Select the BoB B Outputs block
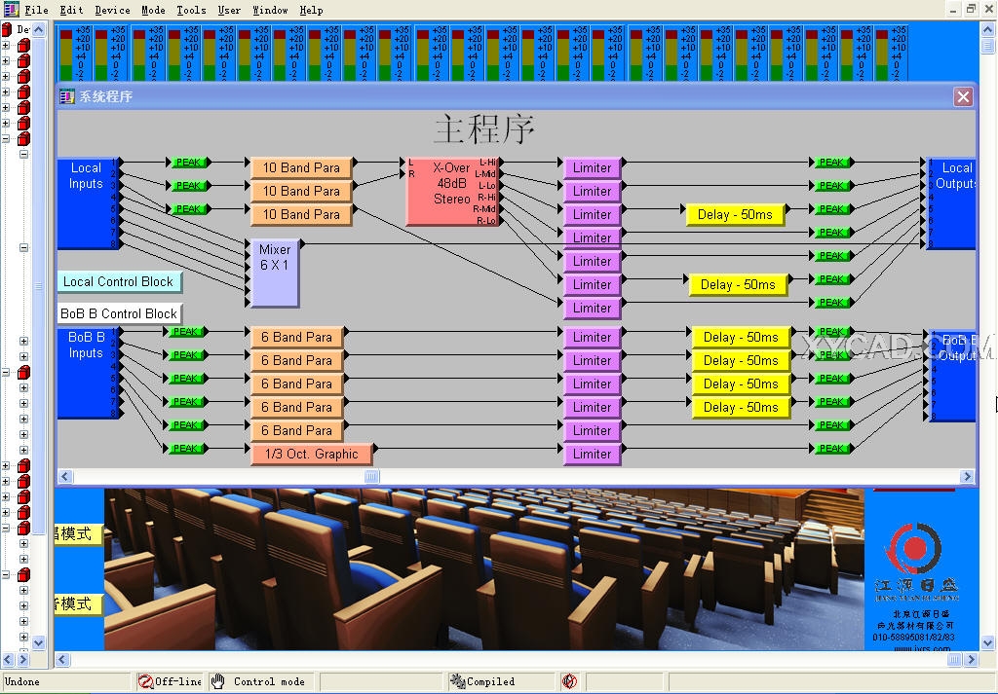 (x=951, y=375)
